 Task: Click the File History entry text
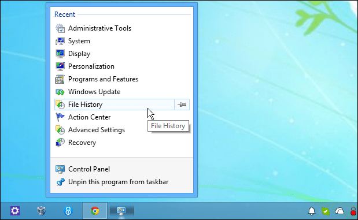point(85,105)
